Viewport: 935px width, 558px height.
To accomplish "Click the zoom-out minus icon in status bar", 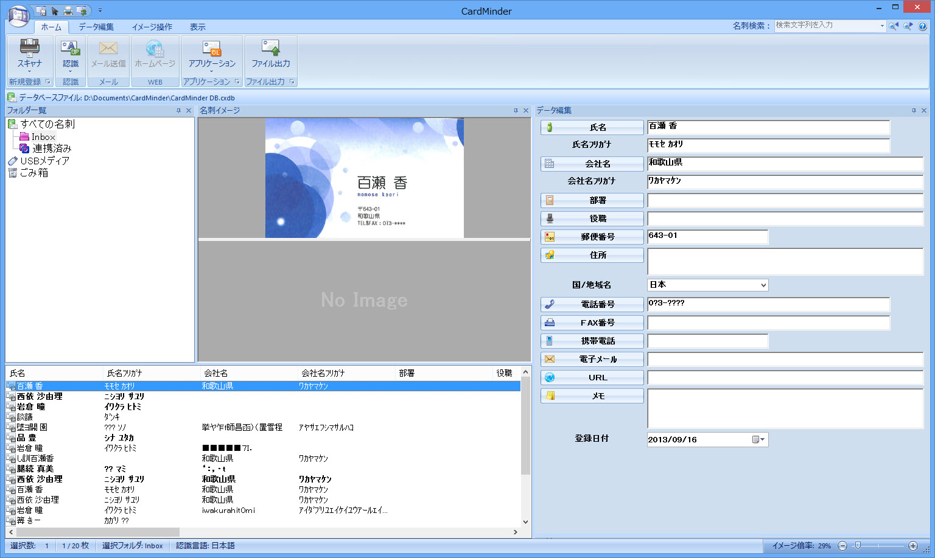I will point(842,546).
